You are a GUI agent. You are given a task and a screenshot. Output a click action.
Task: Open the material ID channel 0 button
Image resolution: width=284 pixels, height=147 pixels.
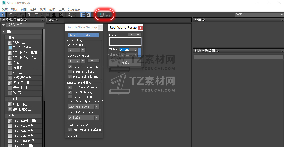61,15
